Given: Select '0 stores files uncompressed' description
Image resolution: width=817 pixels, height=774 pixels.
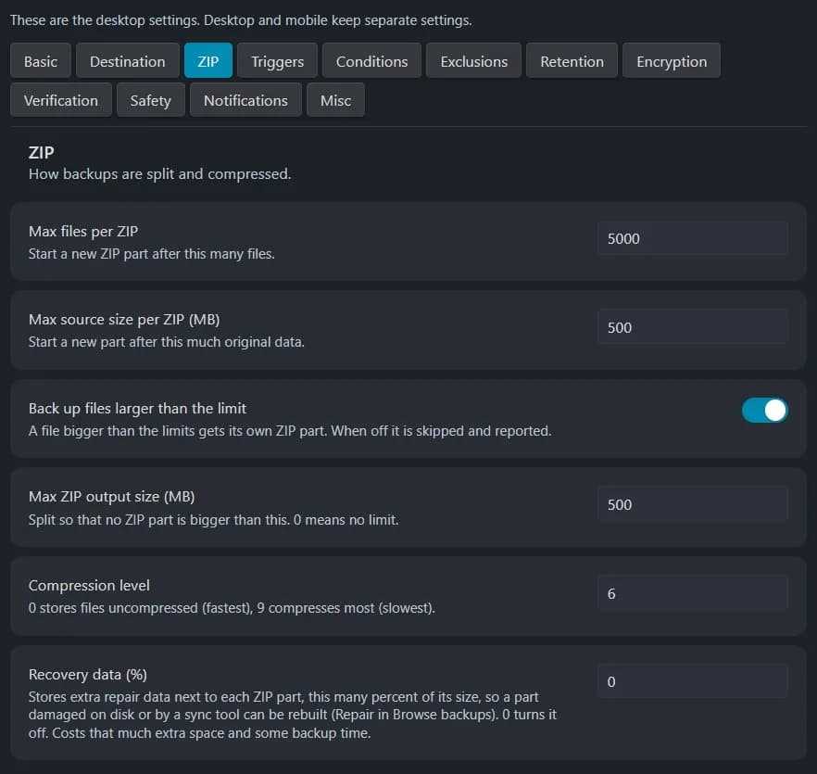Looking at the screenshot, I should tap(232, 608).
